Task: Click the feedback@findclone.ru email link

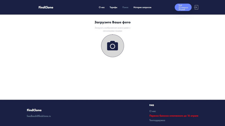Action: pyautogui.click(x=39, y=116)
